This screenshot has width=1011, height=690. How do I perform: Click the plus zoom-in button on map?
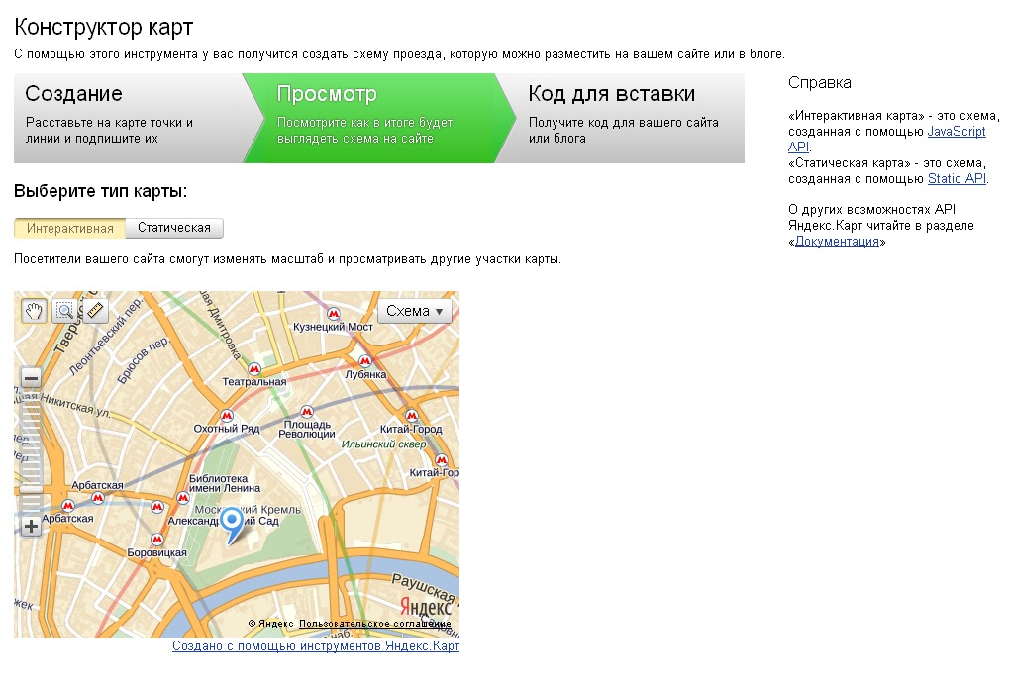[31, 527]
